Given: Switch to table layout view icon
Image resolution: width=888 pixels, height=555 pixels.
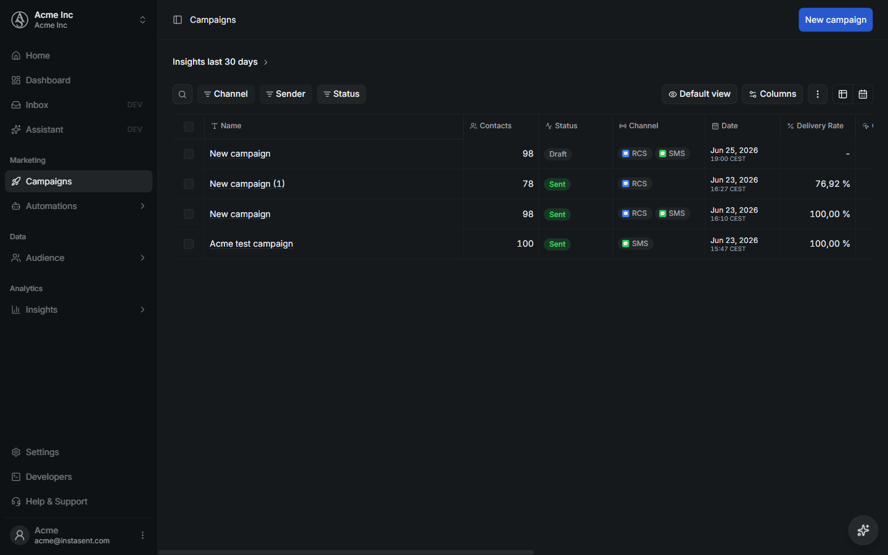Looking at the screenshot, I should (x=843, y=94).
